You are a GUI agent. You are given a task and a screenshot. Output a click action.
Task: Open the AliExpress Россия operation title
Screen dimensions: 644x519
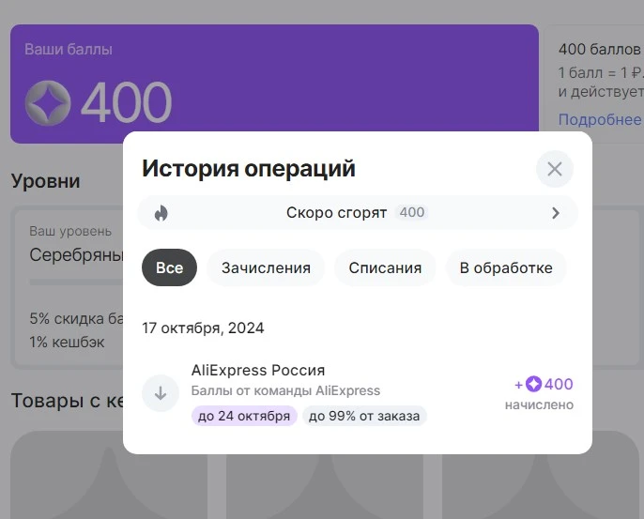coord(258,370)
